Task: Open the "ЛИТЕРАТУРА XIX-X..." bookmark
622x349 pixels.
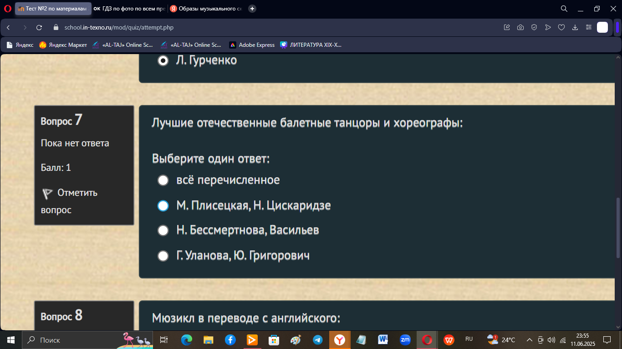Action: pos(311,45)
